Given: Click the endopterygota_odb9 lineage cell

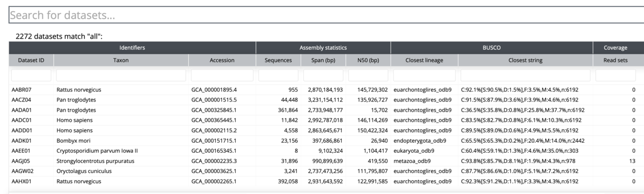Looking at the screenshot, I should tap(420, 141).
